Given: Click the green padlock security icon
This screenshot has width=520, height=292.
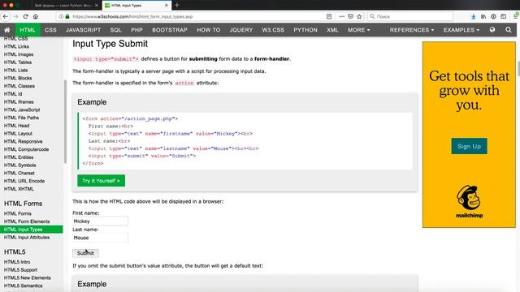Looking at the screenshot, I should point(67,16).
